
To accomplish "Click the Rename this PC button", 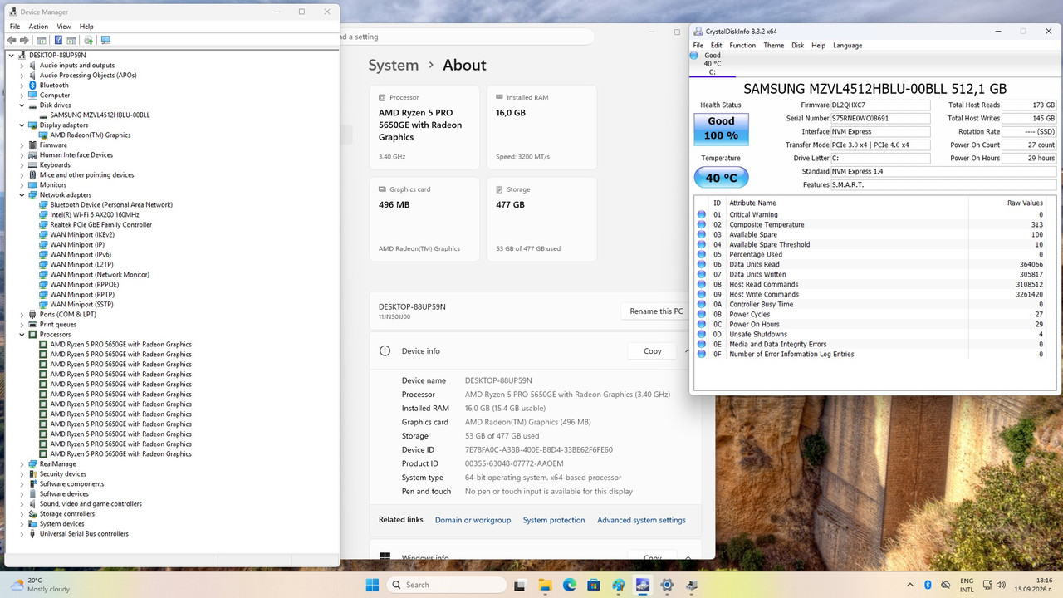I will 656,311.
